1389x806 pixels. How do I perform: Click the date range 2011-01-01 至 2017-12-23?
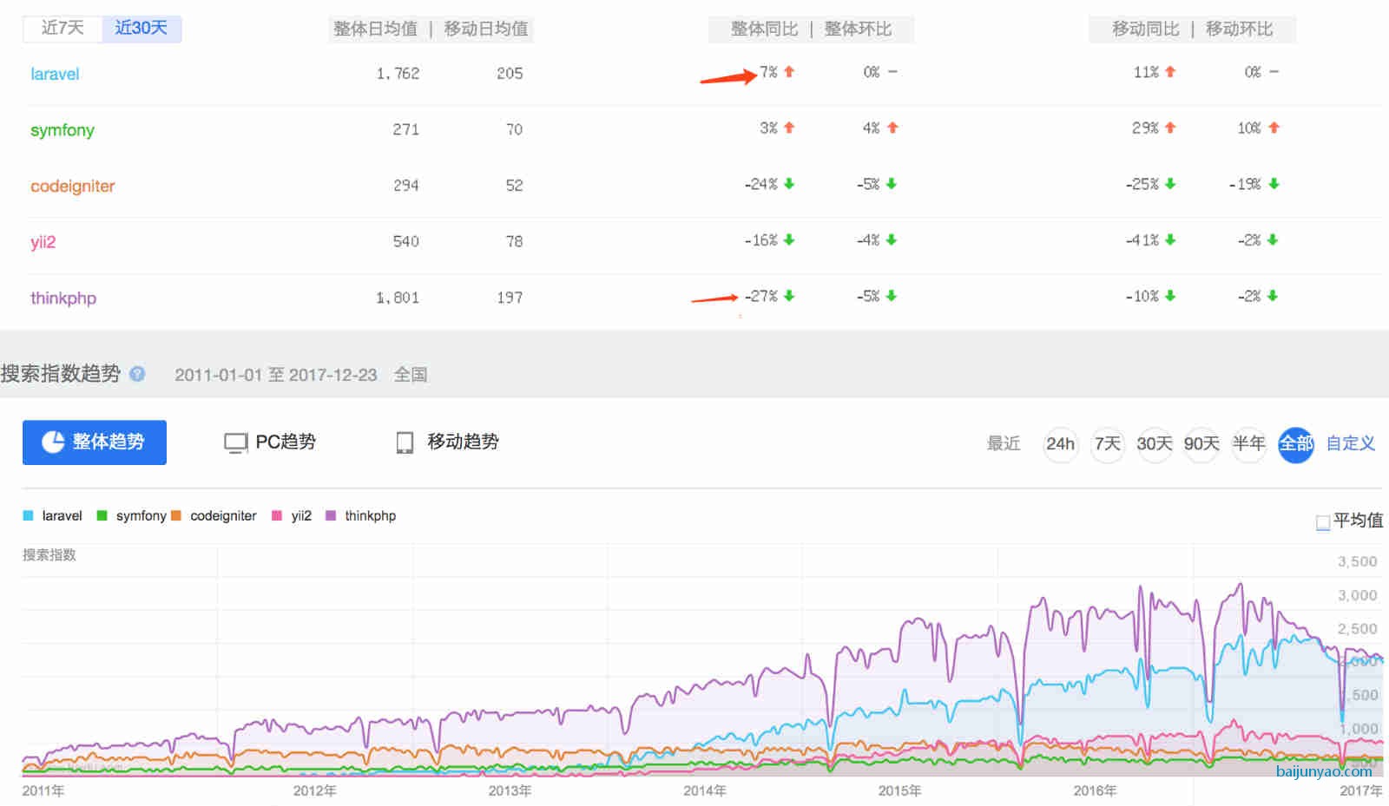tap(276, 375)
